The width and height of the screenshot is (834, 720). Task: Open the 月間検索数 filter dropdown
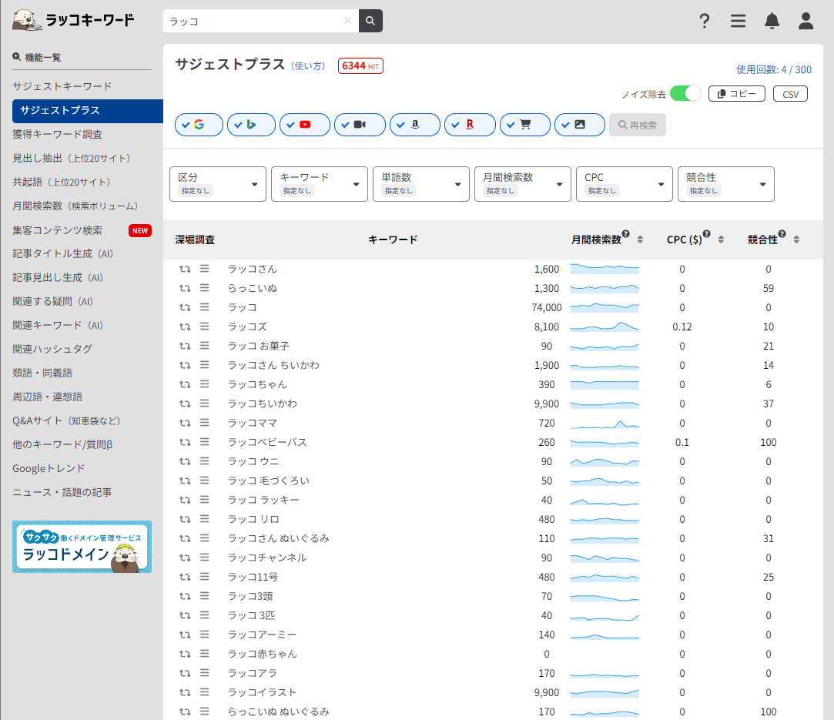(x=522, y=184)
